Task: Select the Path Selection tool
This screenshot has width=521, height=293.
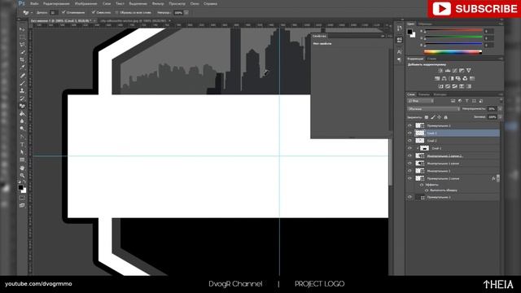Action: coord(22,152)
